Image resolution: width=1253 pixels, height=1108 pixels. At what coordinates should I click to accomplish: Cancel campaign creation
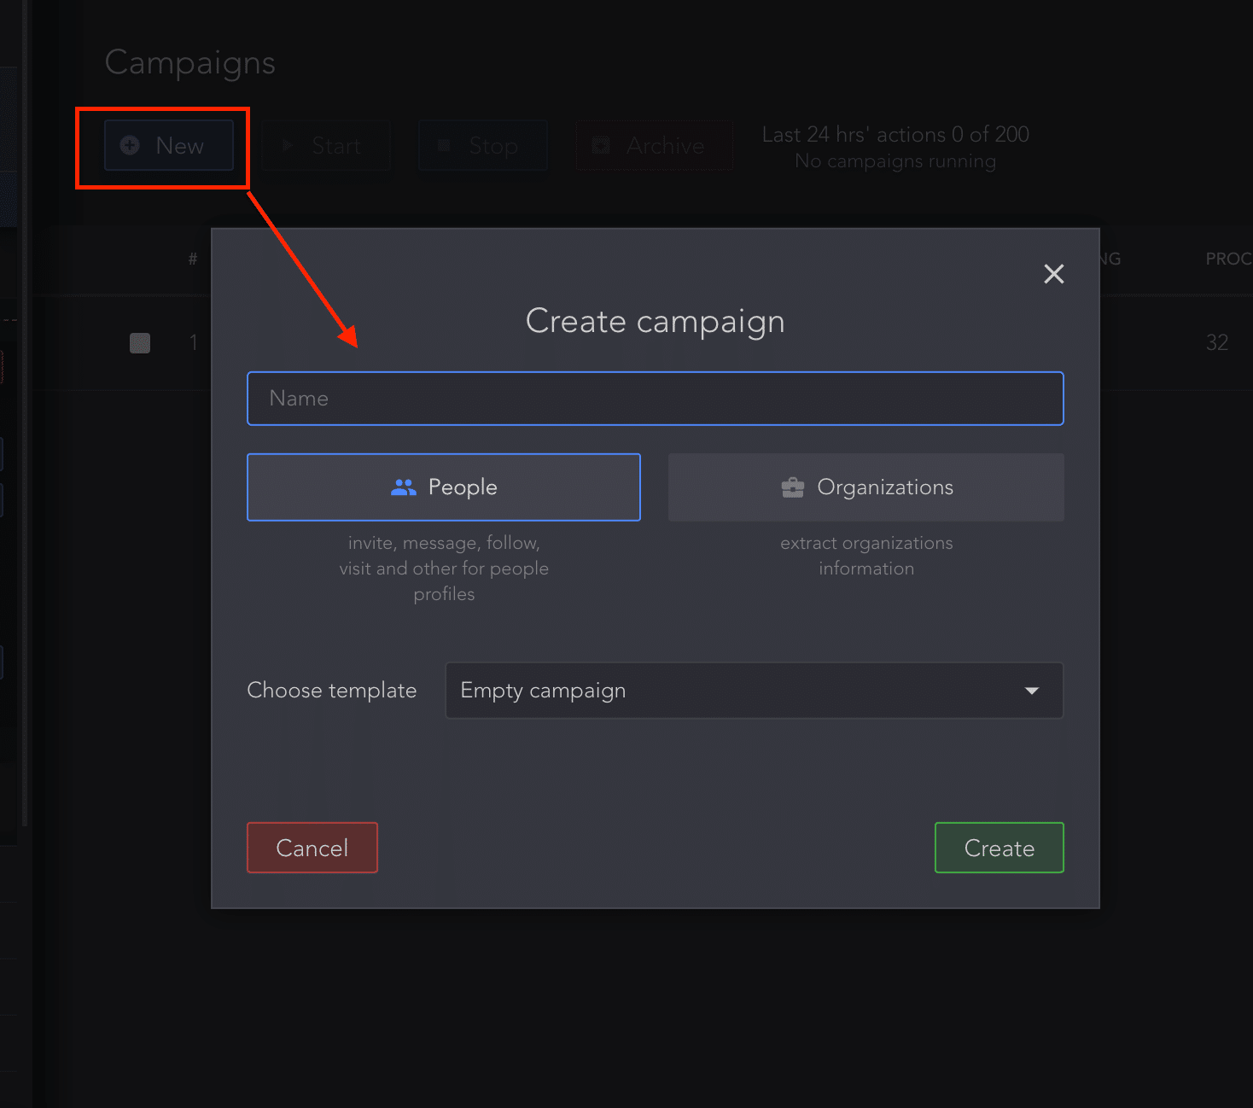312,848
